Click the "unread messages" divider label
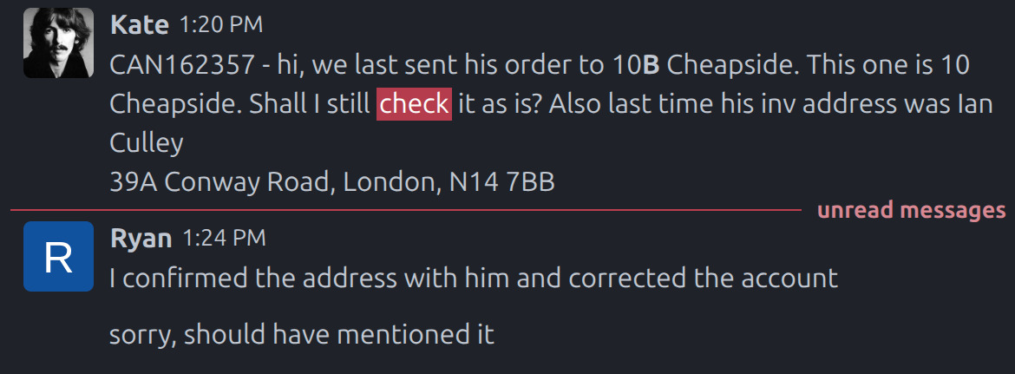This screenshot has width=1015, height=374. click(911, 210)
